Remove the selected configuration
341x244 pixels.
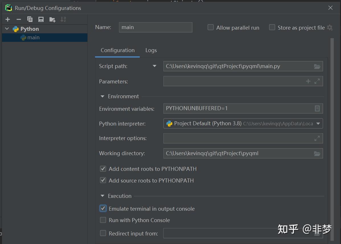click(x=19, y=19)
